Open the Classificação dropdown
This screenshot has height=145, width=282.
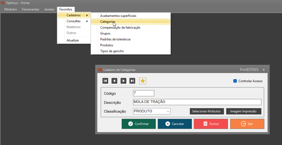(x=168, y=111)
